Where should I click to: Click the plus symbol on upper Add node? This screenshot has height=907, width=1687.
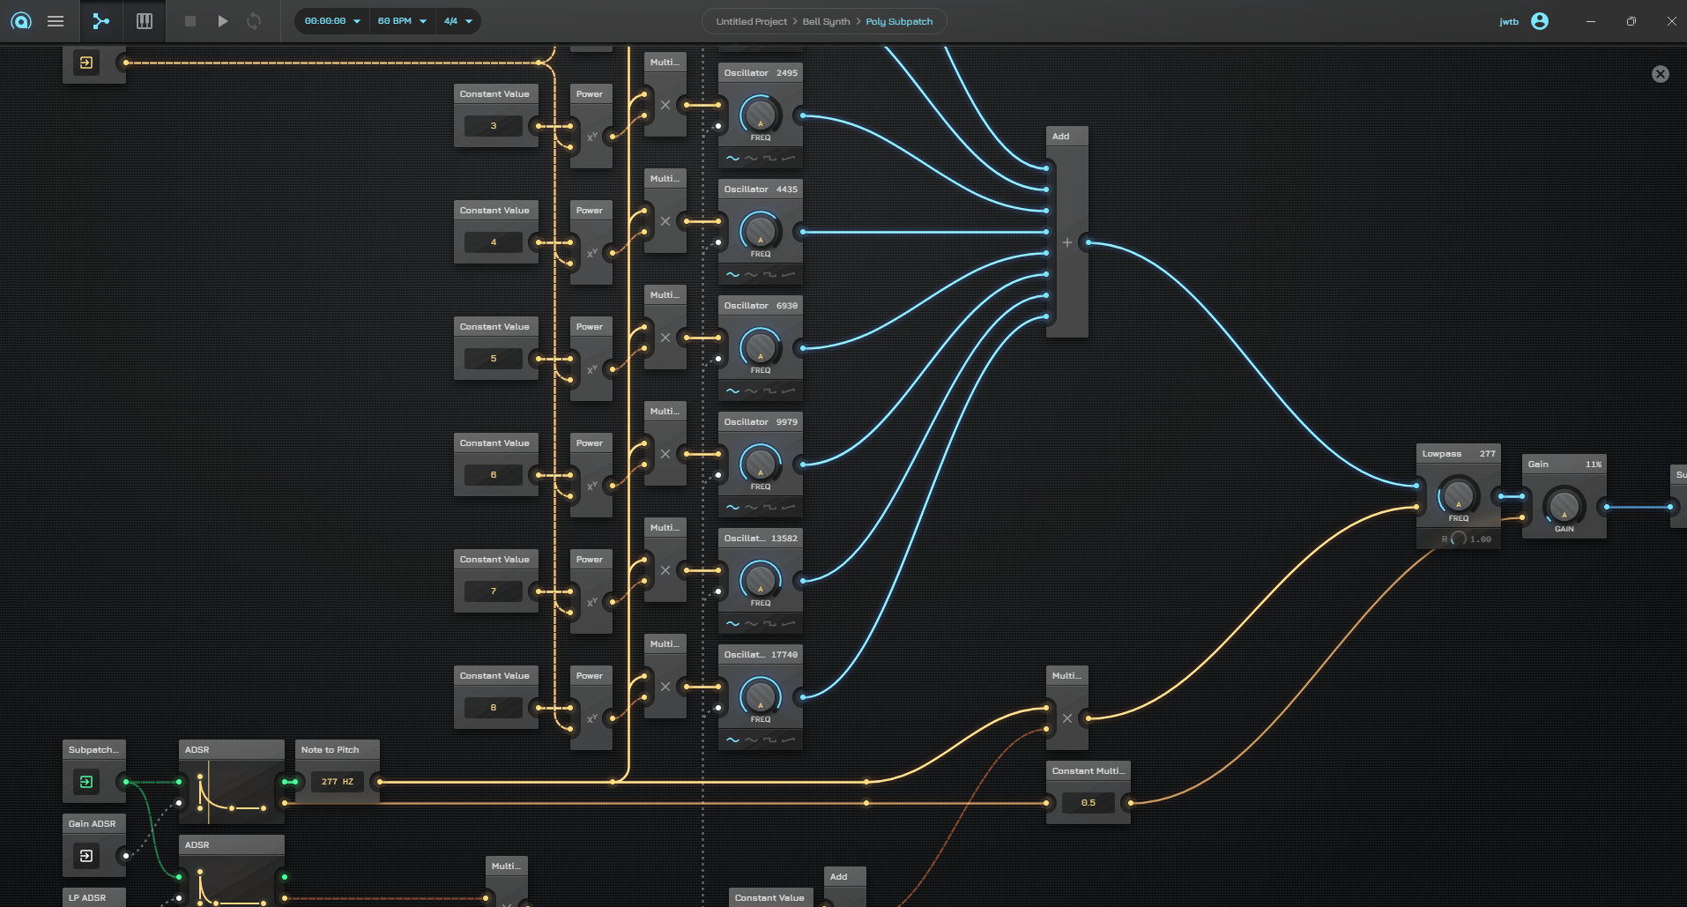1067,242
